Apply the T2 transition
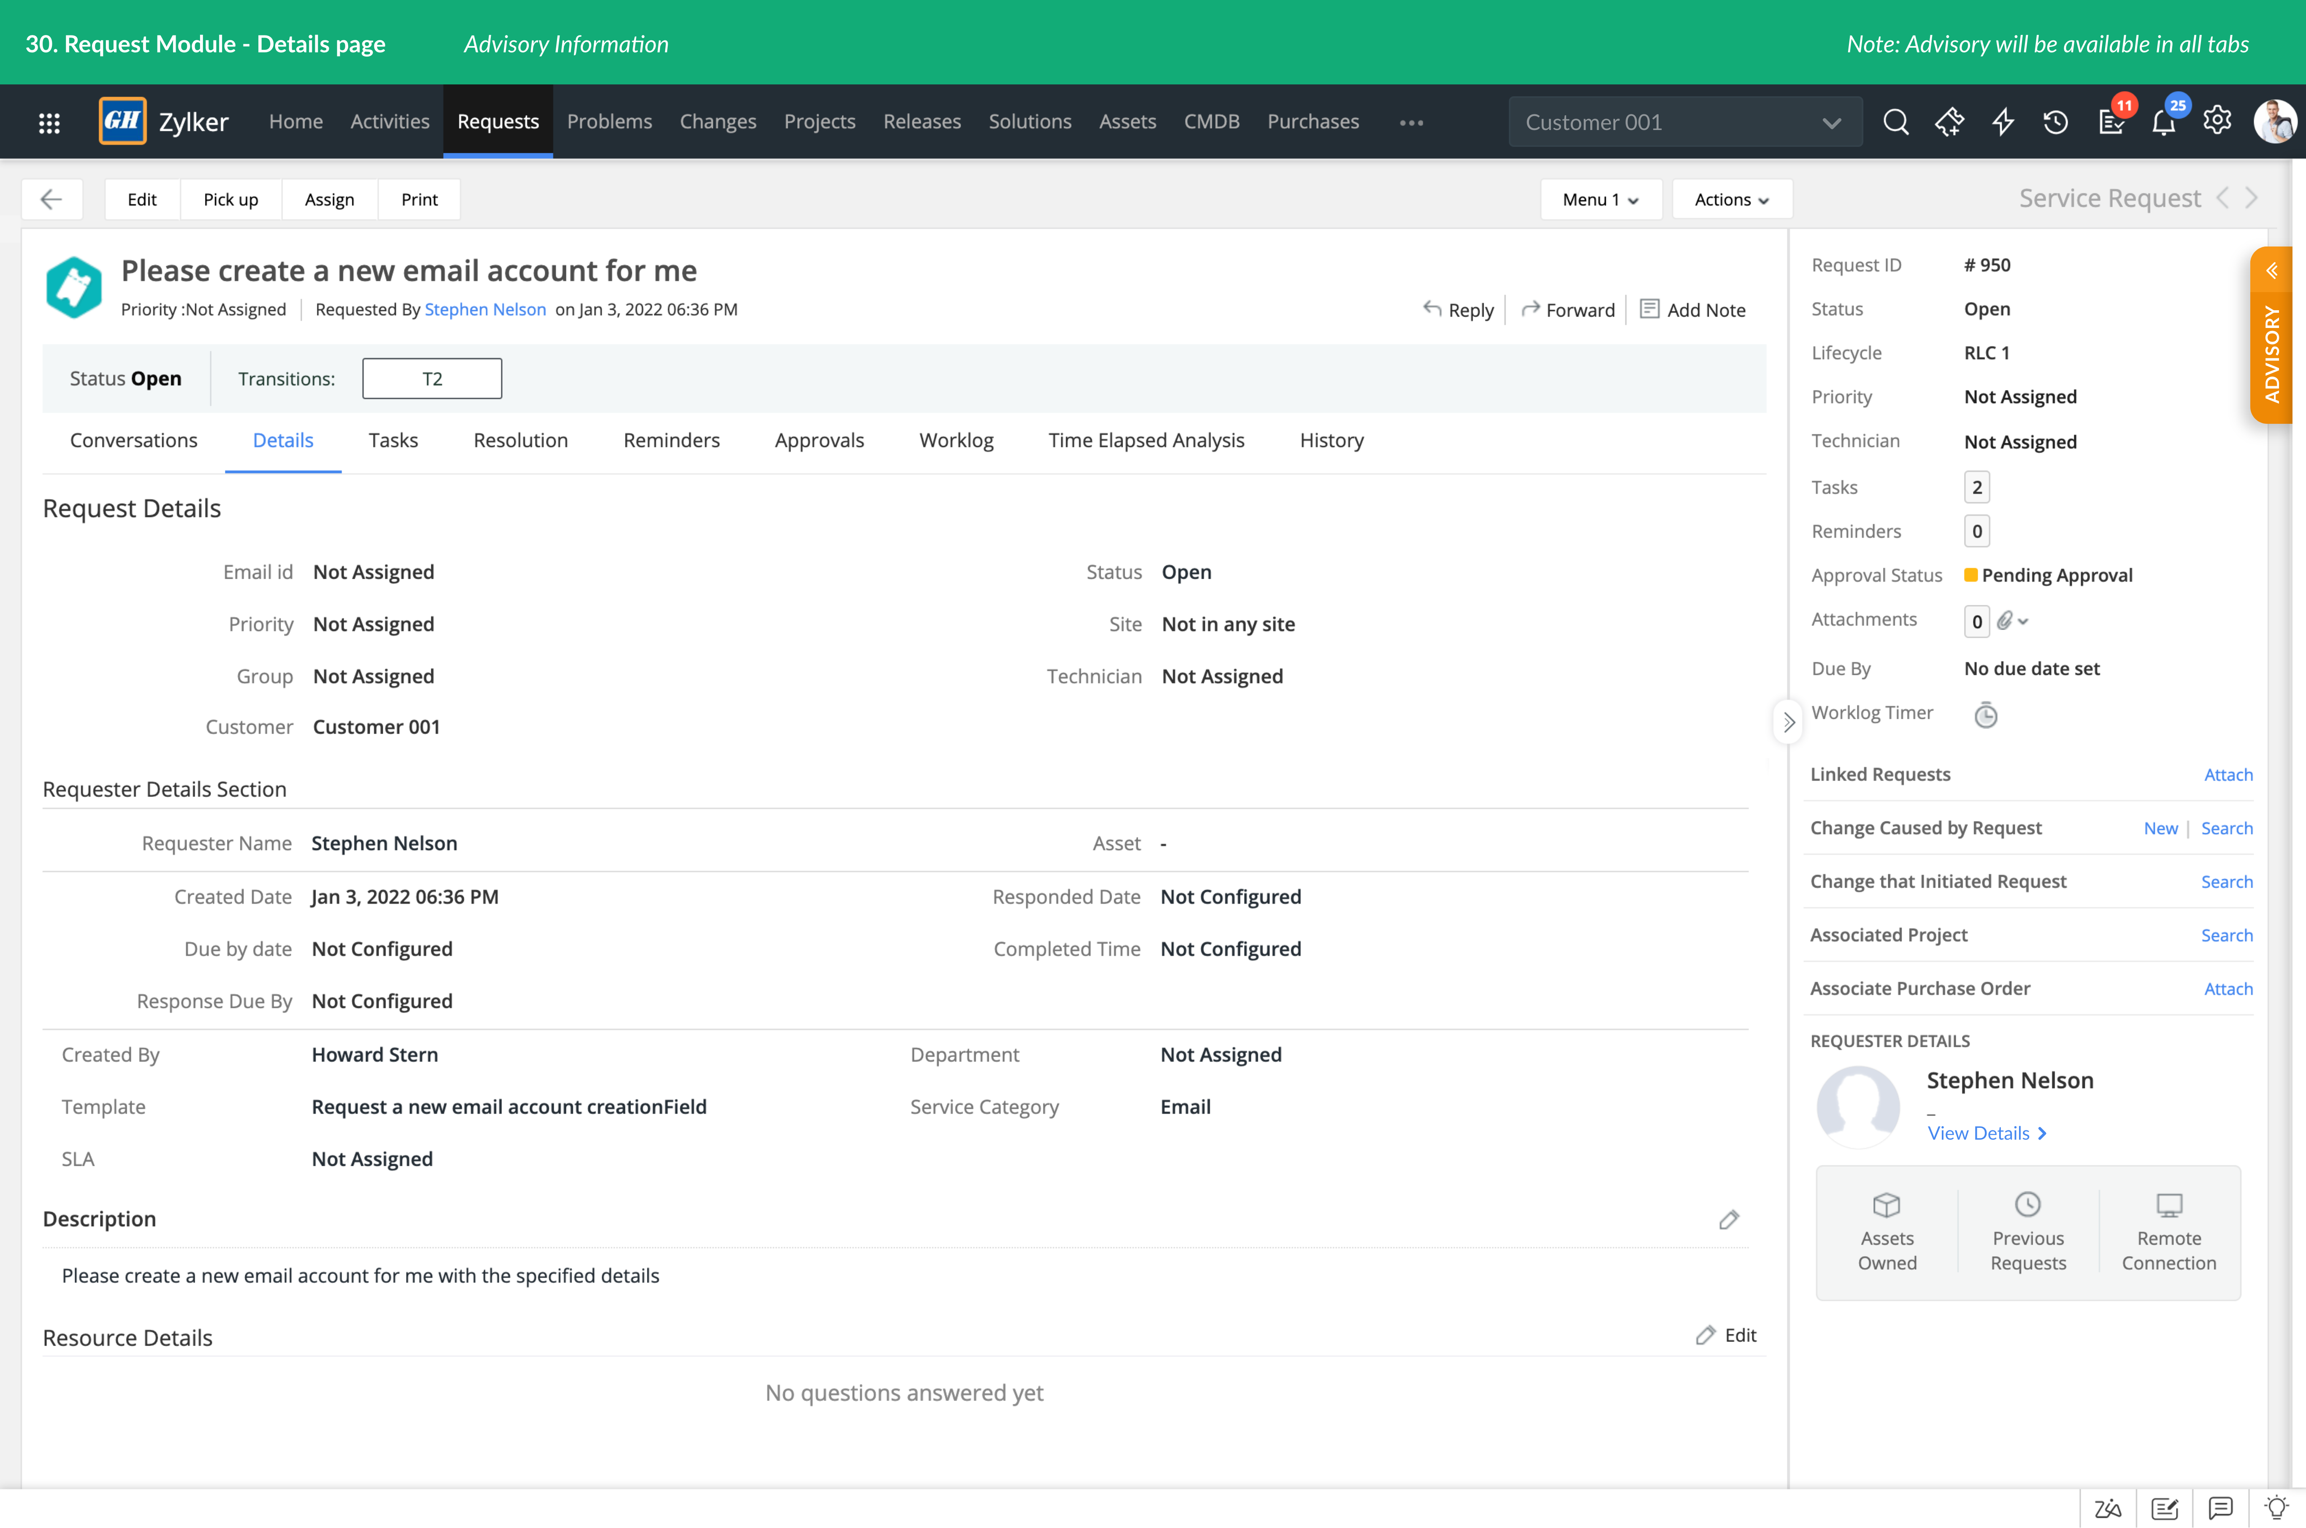 coord(433,378)
